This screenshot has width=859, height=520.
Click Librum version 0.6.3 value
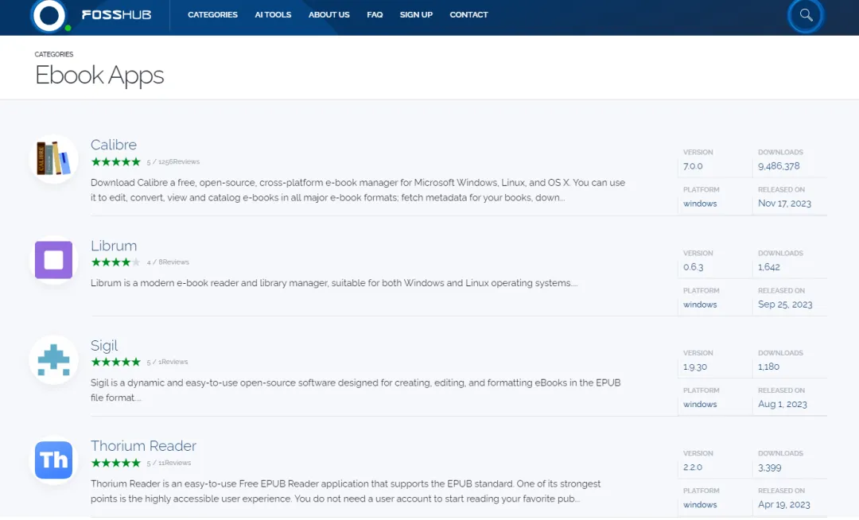click(693, 267)
